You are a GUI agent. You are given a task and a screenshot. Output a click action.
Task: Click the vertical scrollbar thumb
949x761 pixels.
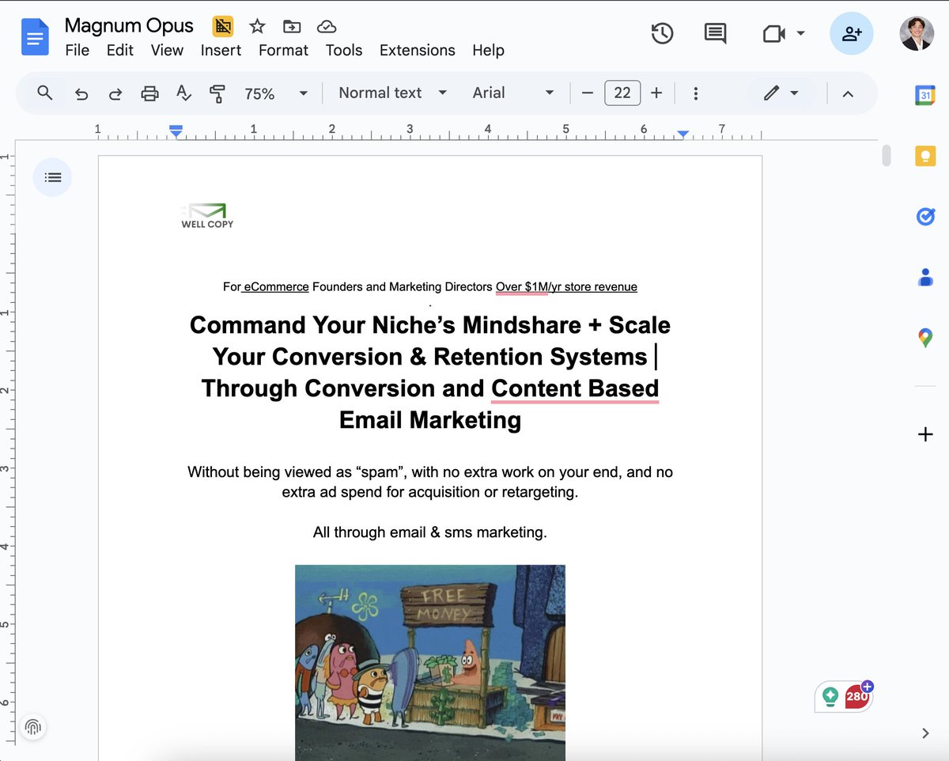tap(887, 155)
